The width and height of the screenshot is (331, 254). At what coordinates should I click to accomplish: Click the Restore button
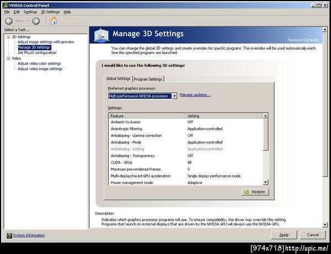pyautogui.click(x=255, y=192)
